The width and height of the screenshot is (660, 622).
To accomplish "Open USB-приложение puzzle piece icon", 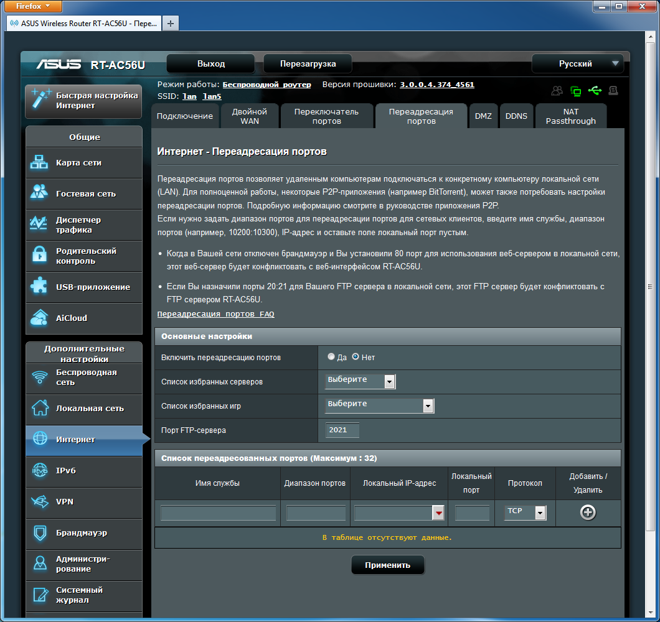I will tap(39, 285).
